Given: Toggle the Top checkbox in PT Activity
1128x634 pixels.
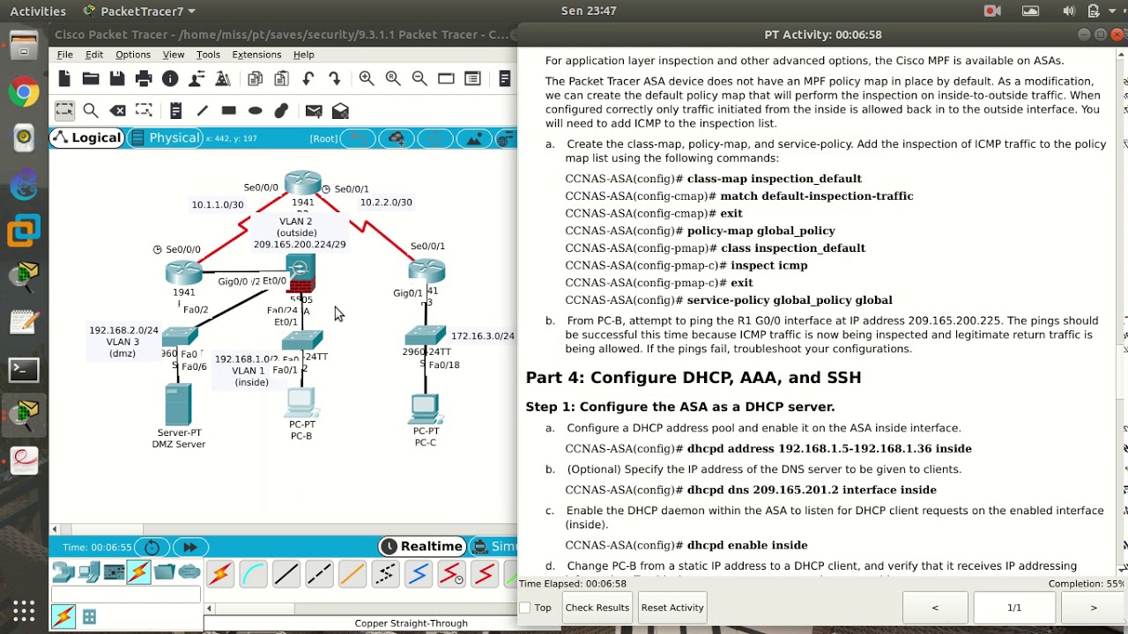Looking at the screenshot, I should point(525,608).
